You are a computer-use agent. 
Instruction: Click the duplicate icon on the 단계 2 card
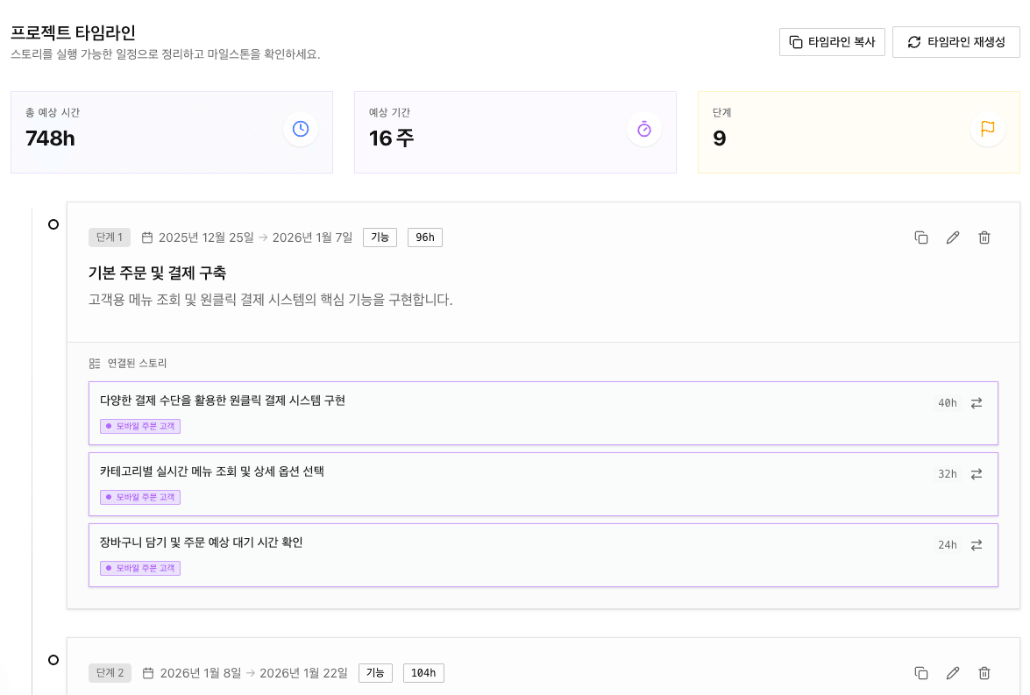pos(921,672)
